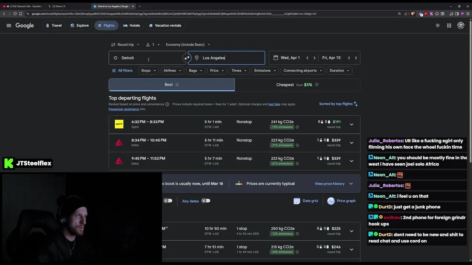Select previous return date arrow for Fri, Apr 10
Screen dimensions: 472x265
pos(349,58)
